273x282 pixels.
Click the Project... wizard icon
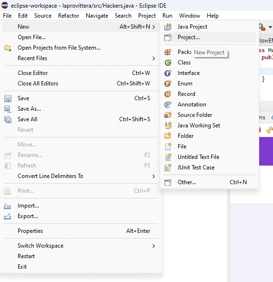click(x=168, y=37)
